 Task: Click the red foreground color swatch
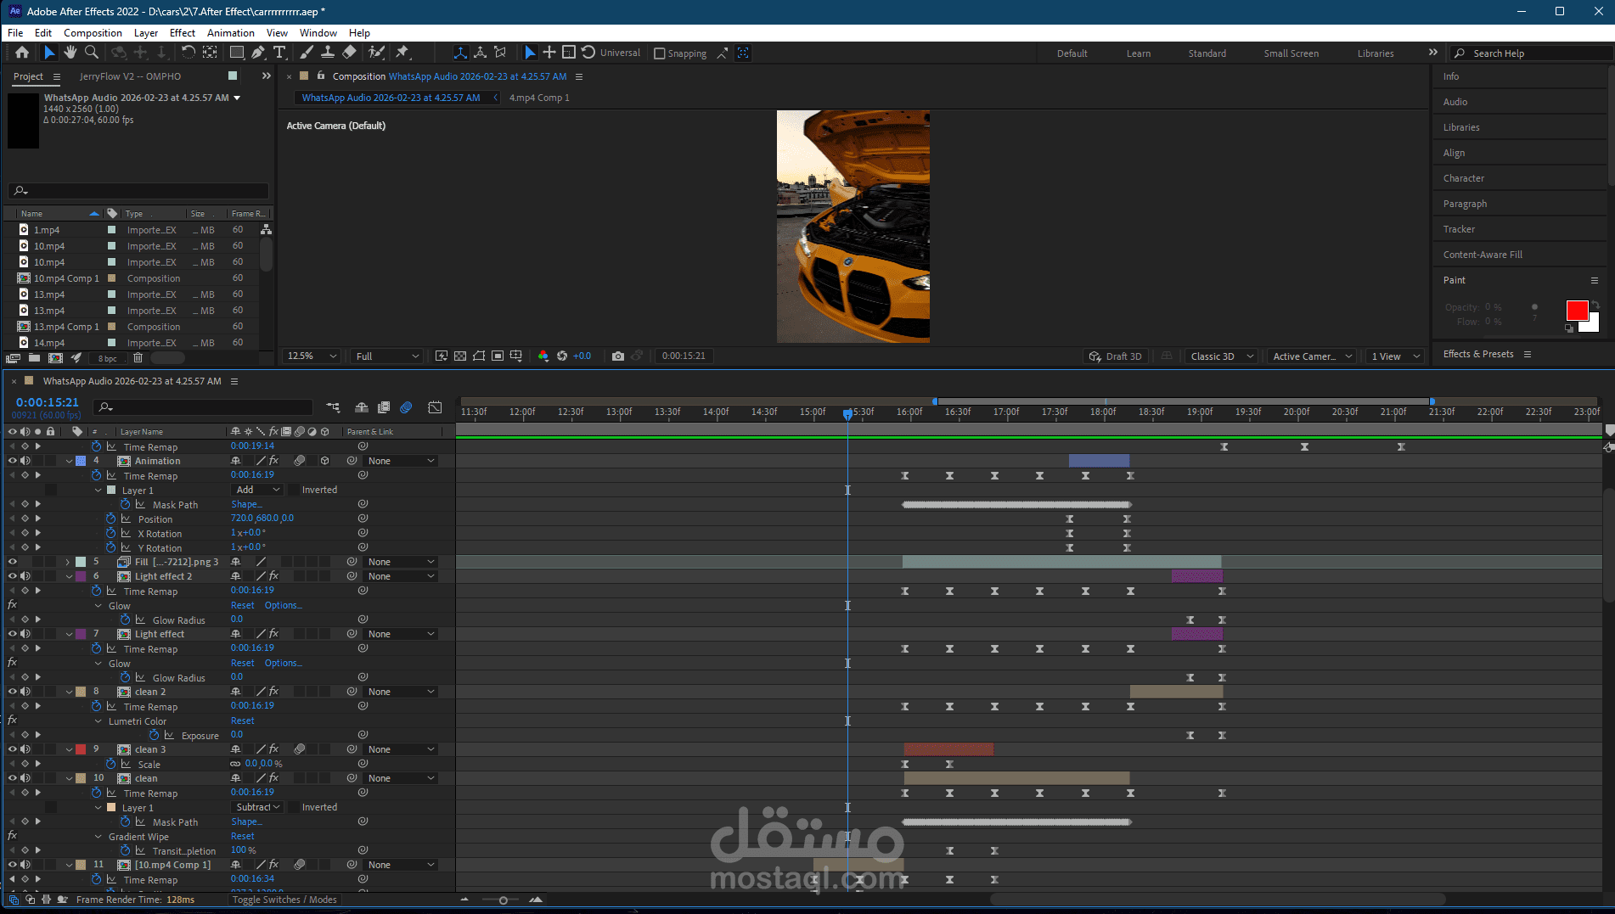click(x=1576, y=311)
